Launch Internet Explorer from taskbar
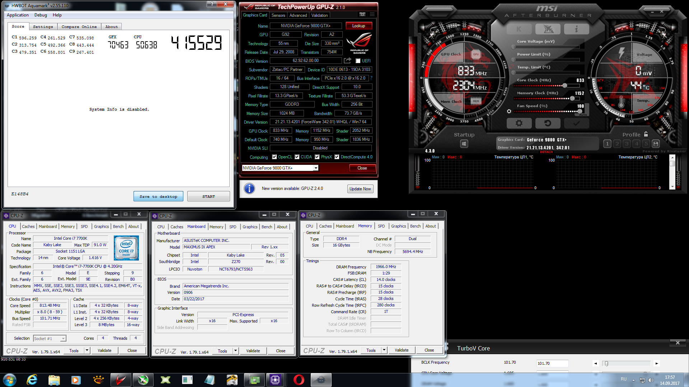This screenshot has height=387, width=689. click(32, 380)
